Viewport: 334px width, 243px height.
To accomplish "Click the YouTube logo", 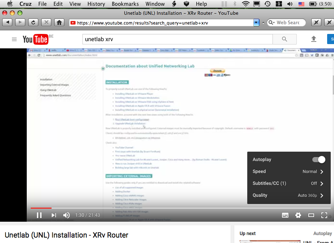I will (x=35, y=39).
